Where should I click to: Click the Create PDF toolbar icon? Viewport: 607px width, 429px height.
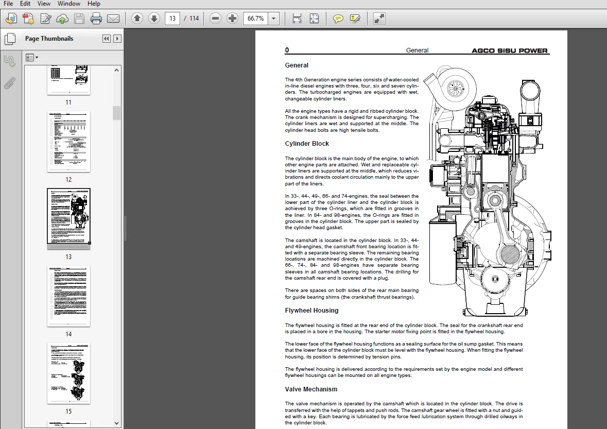11,18
